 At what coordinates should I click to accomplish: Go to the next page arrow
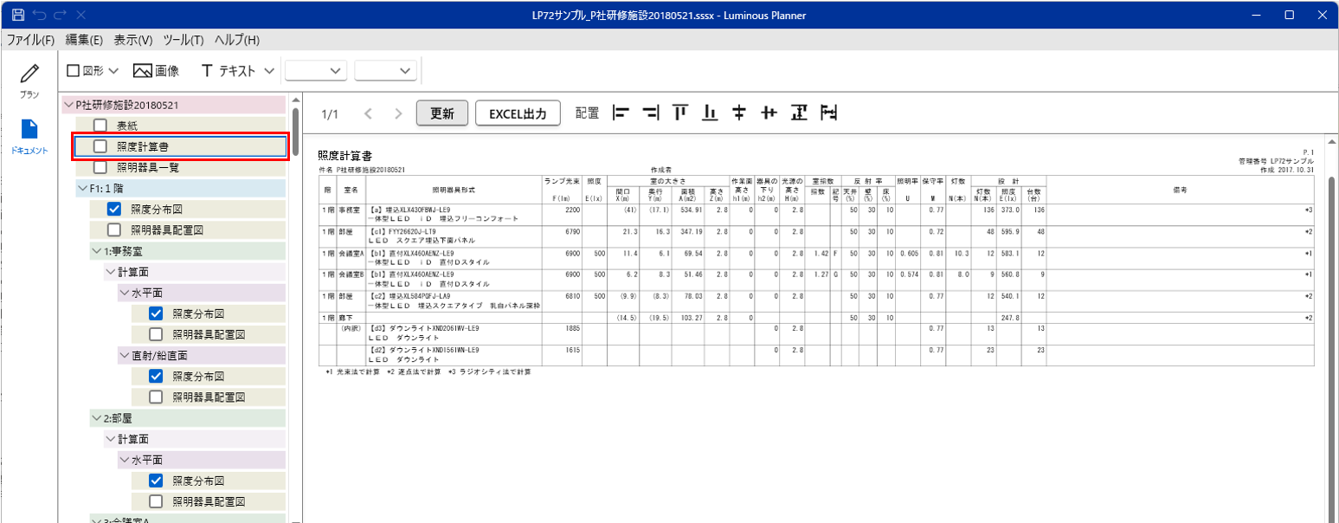click(x=397, y=113)
